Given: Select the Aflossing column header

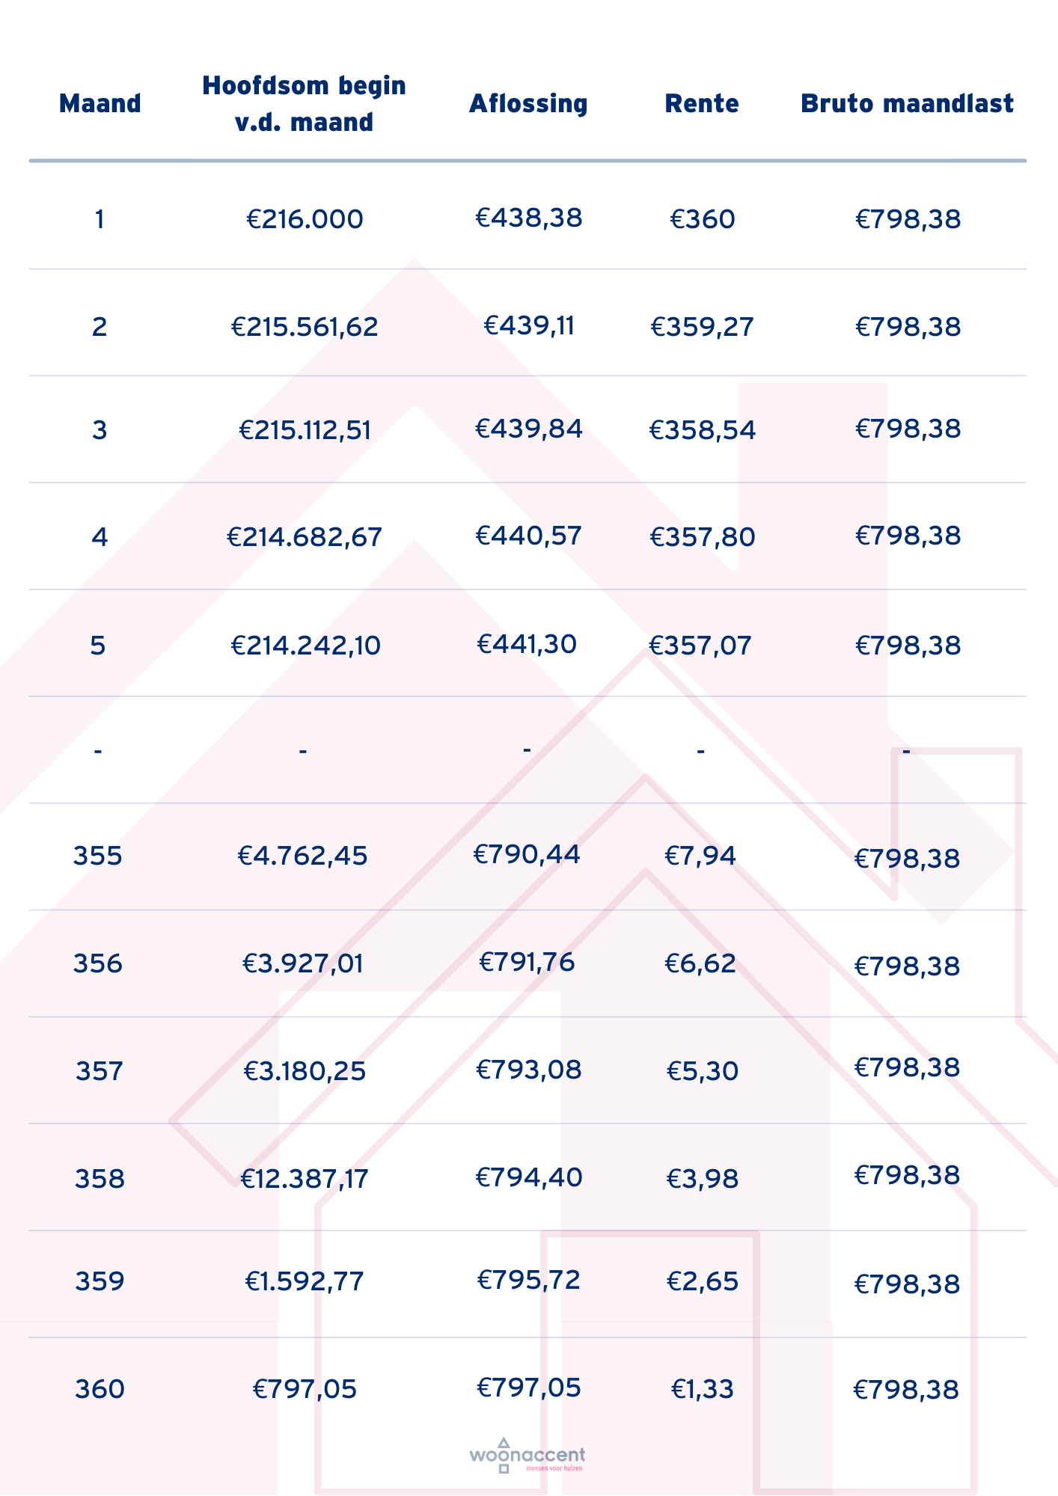Looking at the screenshot, I should [x=528, y=103].
